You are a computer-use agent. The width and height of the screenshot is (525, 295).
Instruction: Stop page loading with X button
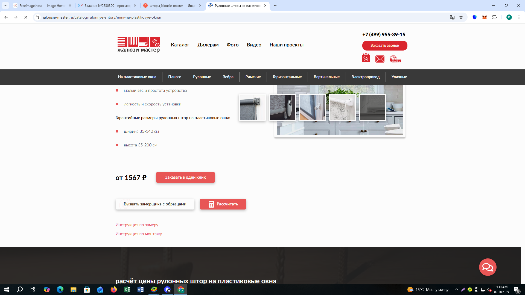pyautogui.click(x=26, y=17)
